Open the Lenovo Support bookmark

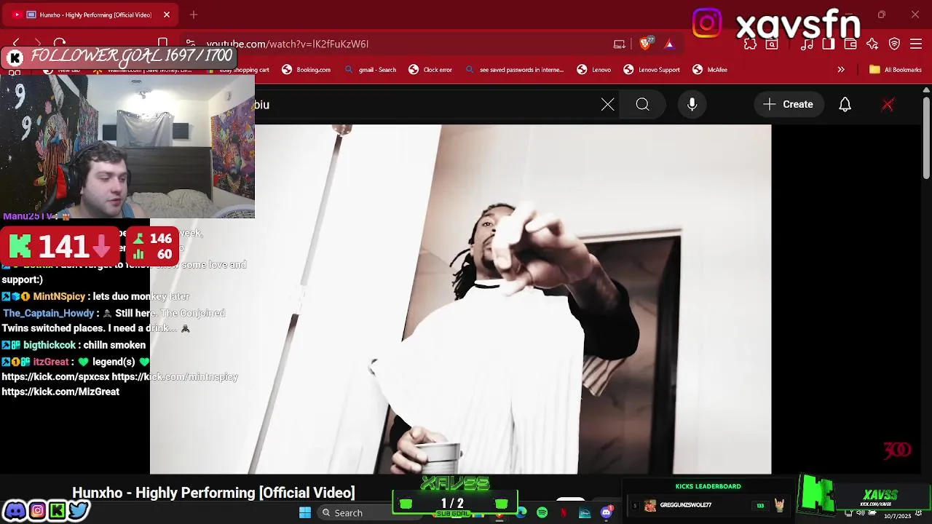coord(652,70)
